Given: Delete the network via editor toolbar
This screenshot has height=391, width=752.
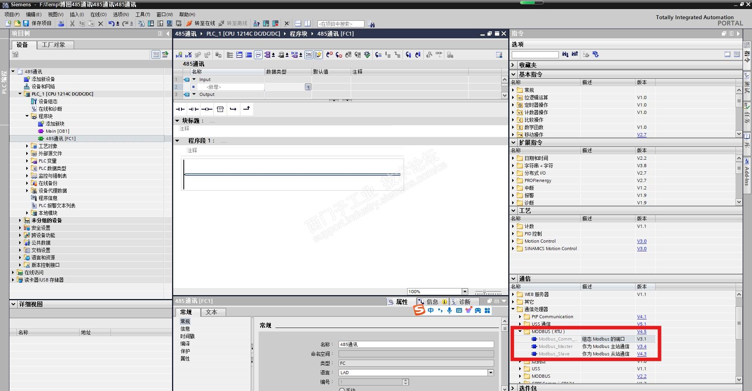Looking at the screenshot, I should tap(188, 55).
